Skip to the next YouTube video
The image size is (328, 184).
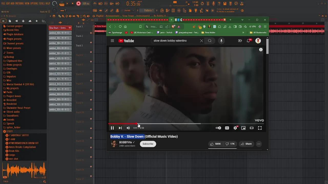pos(120,128)
